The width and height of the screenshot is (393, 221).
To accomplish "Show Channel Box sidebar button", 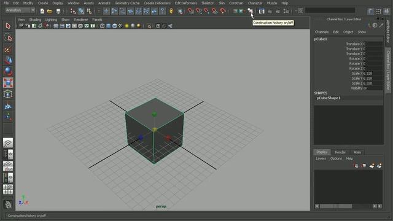I will [x=387, y=11].
